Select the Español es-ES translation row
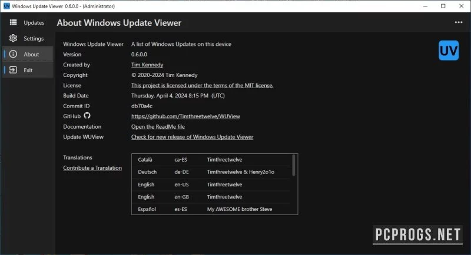The image size is (471, 255). tap(212, 209)
